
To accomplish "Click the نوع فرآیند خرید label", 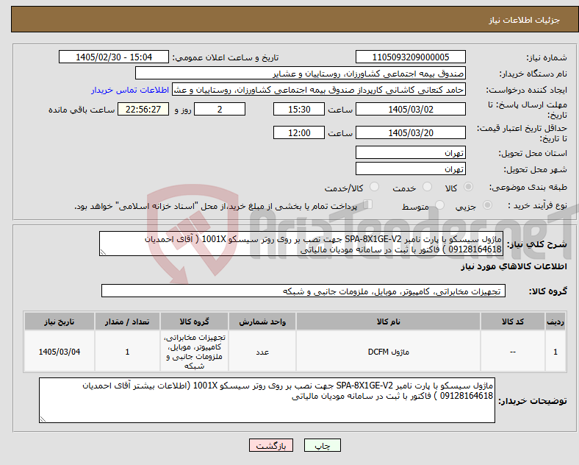I will coord(537,205).
